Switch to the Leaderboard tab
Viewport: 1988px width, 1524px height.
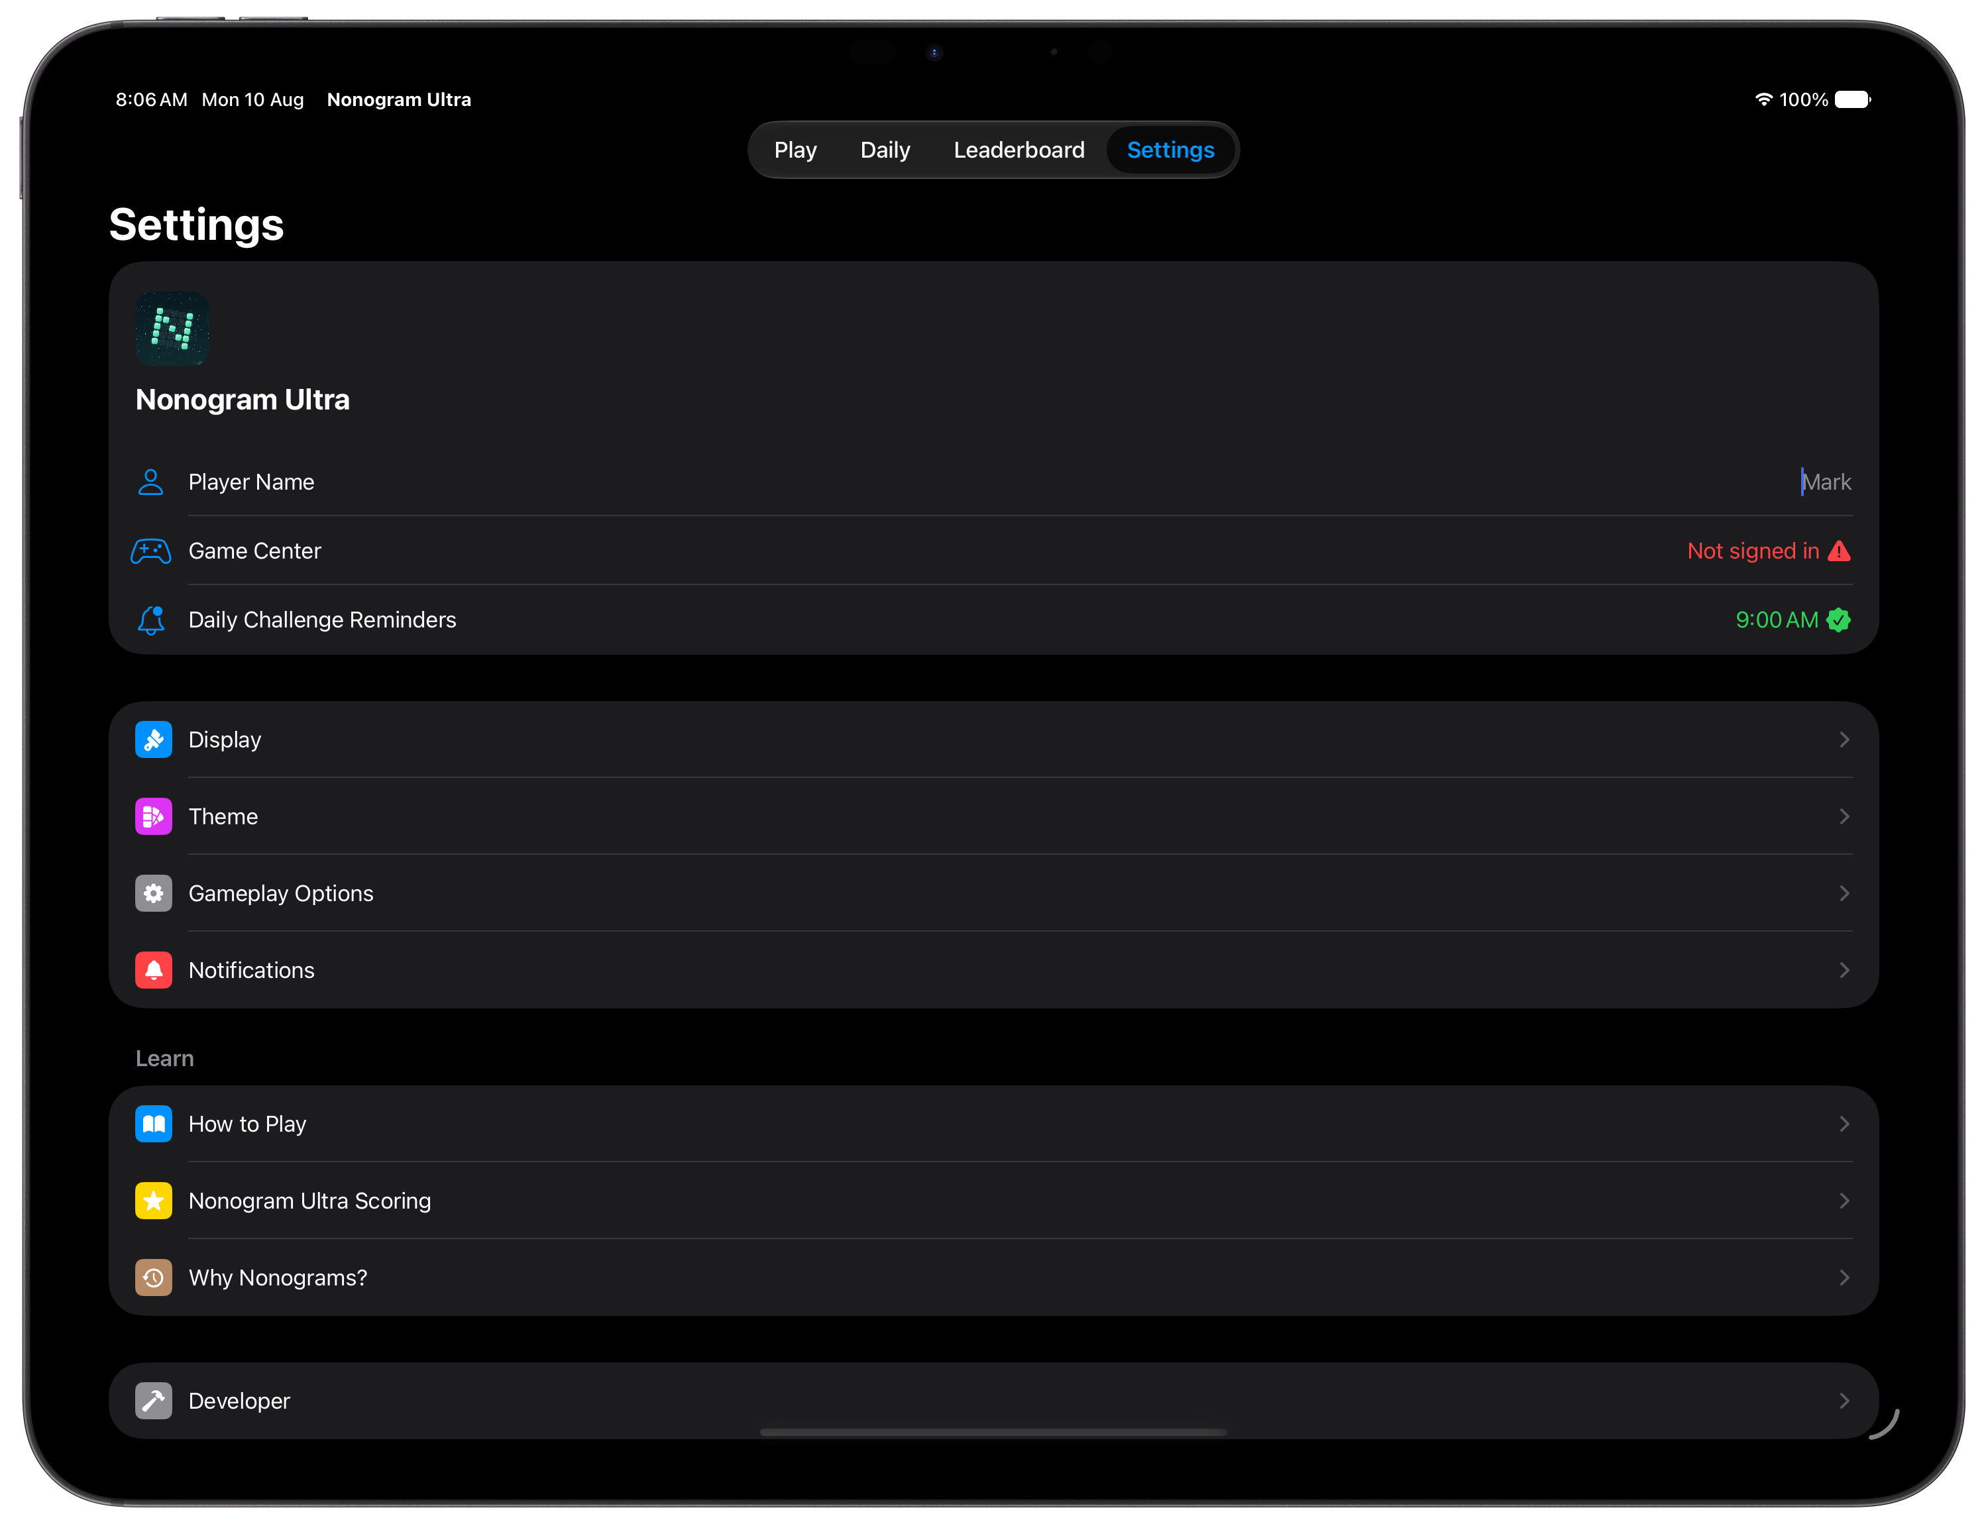1019,150
